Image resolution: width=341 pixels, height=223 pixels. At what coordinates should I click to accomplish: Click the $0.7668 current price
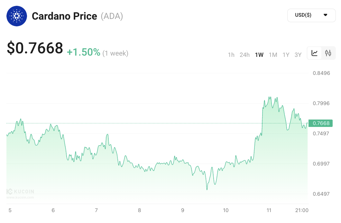click(35, 48)
